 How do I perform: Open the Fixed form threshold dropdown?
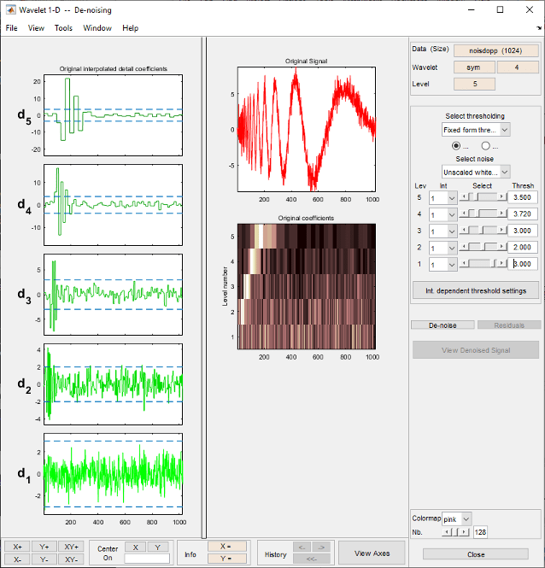[x=476, y=130]
